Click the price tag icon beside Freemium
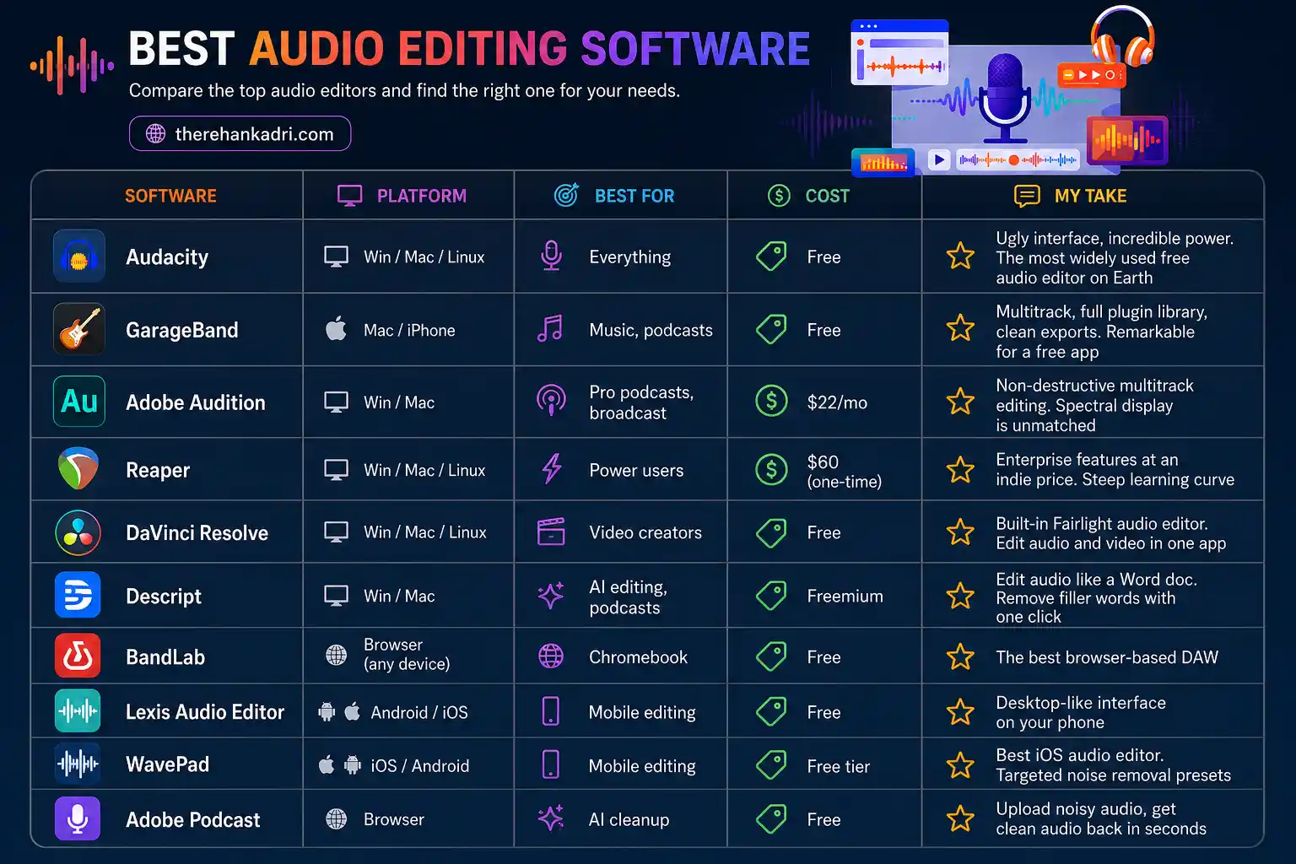This screenshot has width=1296, height=864. click(771, 596)
